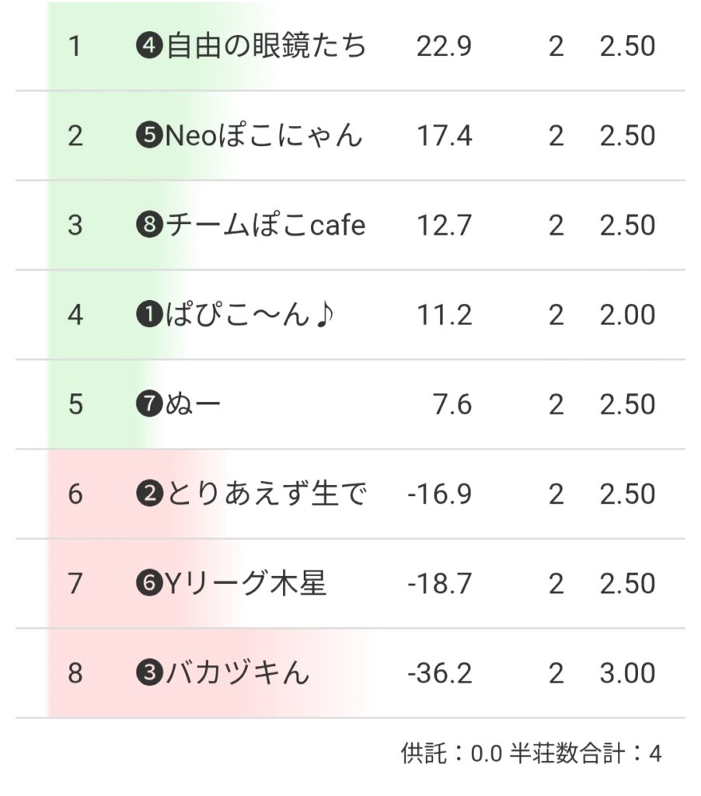Click the 22.9 score of the first-place team
The width and height of the screenshot is (701, 796).
[444, 47]
